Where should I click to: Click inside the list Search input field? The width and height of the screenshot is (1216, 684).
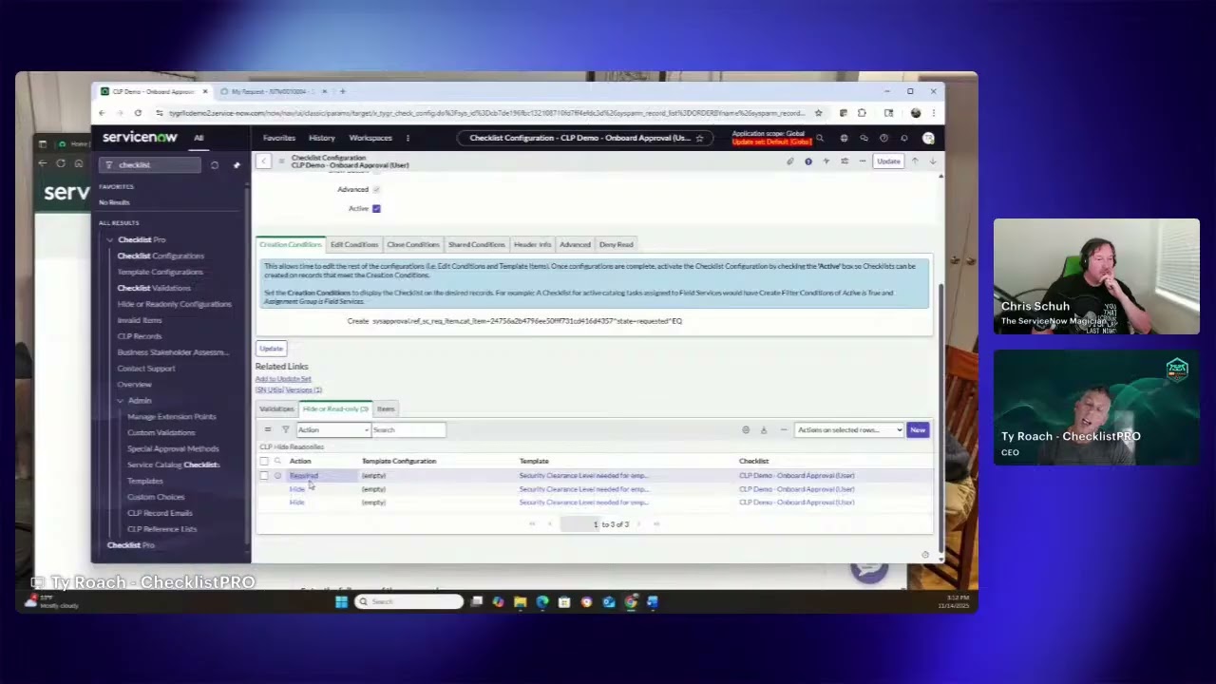click(x=408, y=429)
